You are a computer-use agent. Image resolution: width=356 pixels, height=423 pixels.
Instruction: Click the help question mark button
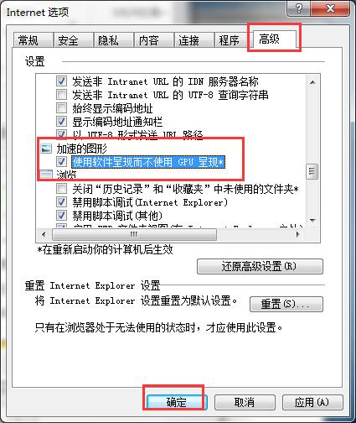[298, 8]
